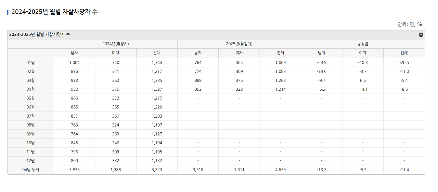Click the 1,083 cell in 02월 row
This screenshot has height=192, width=438.
click(280, 72)
